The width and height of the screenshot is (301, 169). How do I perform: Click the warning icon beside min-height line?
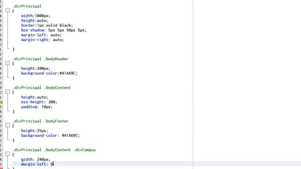1,102
